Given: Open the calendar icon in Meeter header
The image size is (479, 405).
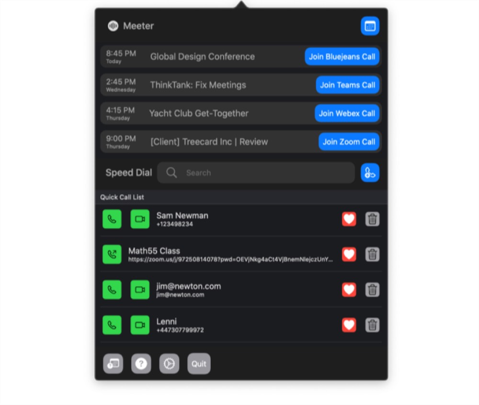Looking at the screenshot, I should point(370,26).
